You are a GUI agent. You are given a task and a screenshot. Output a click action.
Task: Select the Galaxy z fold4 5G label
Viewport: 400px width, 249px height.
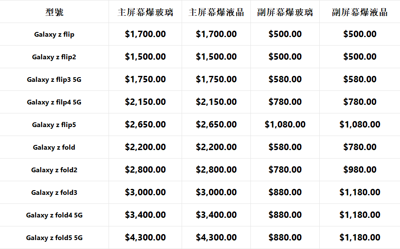tap(54, 215)
